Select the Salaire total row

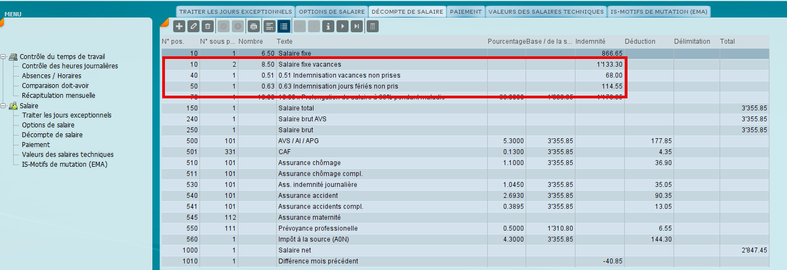click(x=465, y=108)
